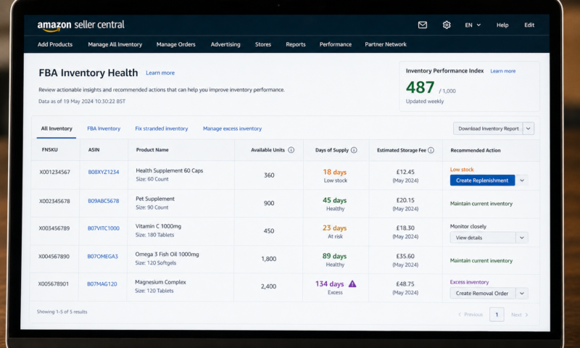The image size is (580, 348).
Task: Switch to Fix stranded inventory tab
Action: point(161,129)
